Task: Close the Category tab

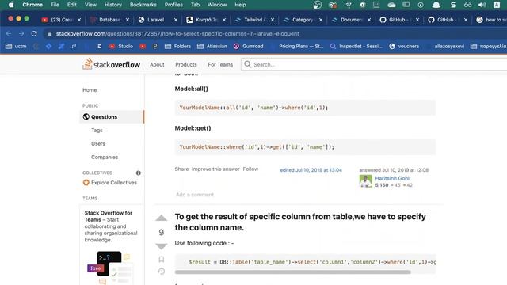Action: click(320, 20)
